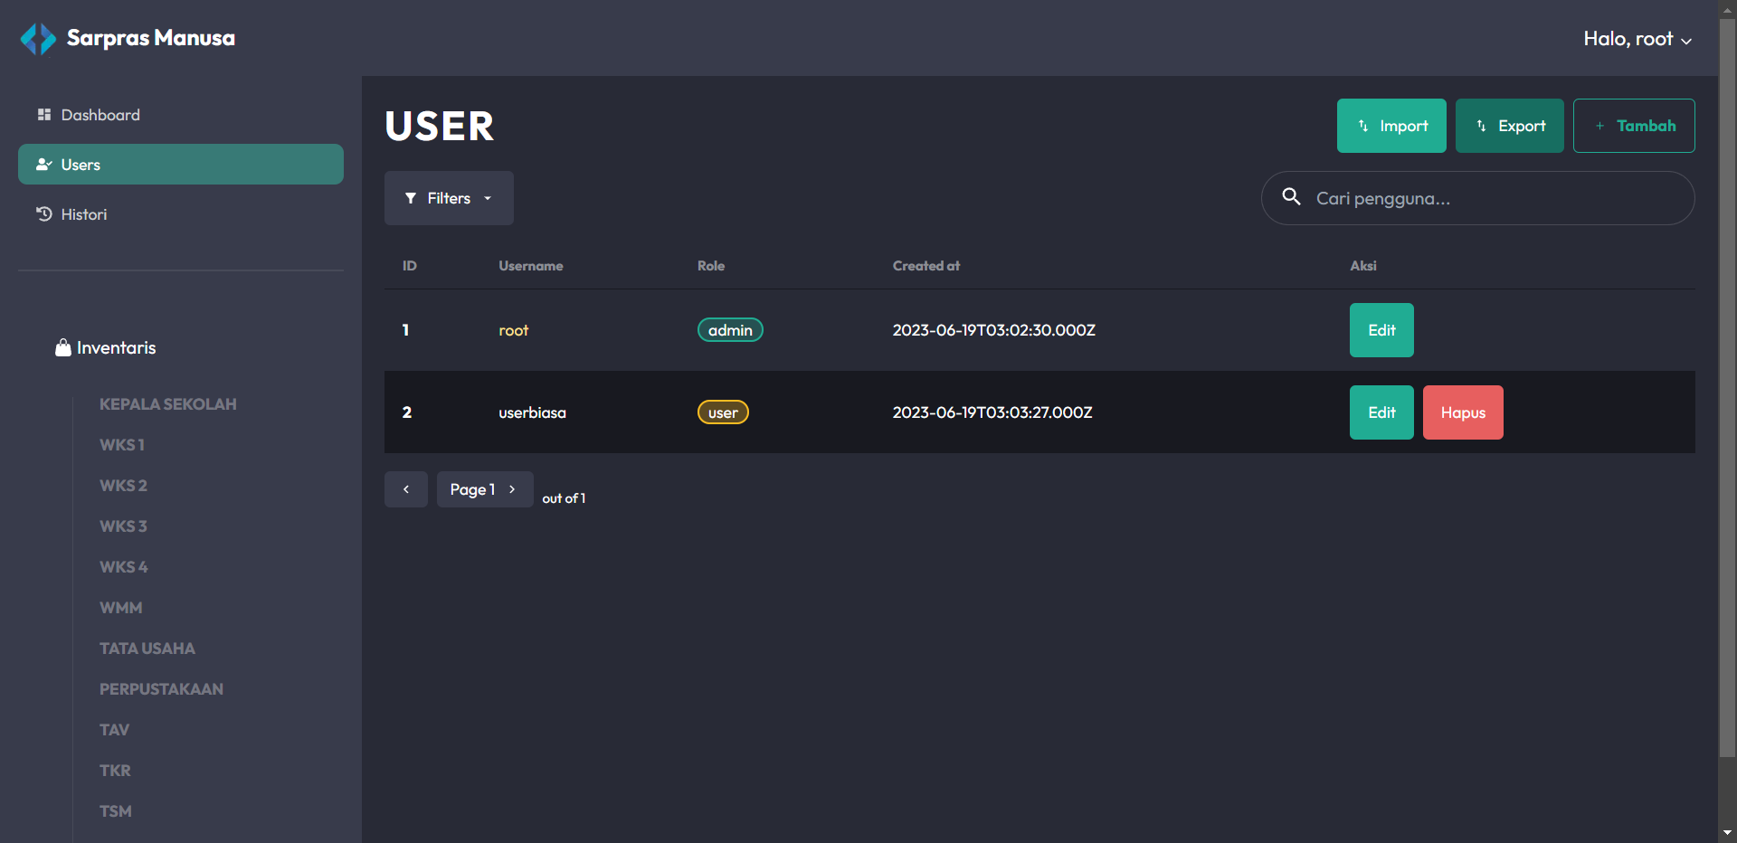Click the Sarpras Manusa title text
This screenshot has width=1737, height=843.
click(151, 38)
